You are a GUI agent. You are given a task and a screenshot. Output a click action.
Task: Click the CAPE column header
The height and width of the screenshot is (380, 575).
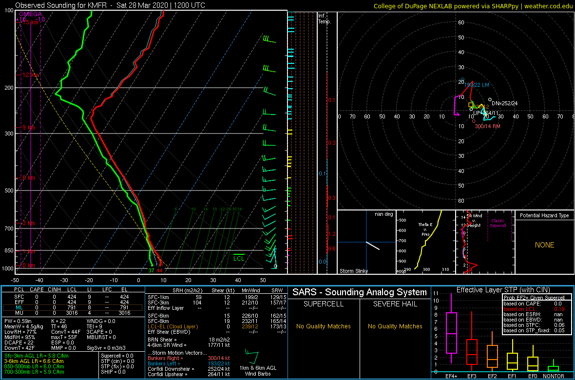[37, 290]
